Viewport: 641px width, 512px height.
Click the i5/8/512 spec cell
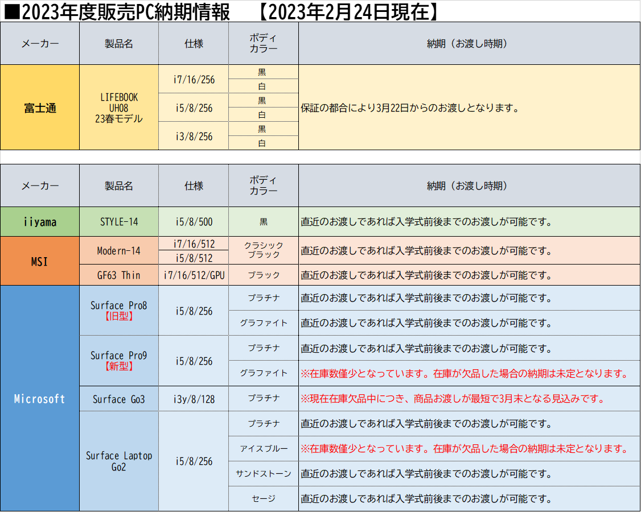(194, 258)
